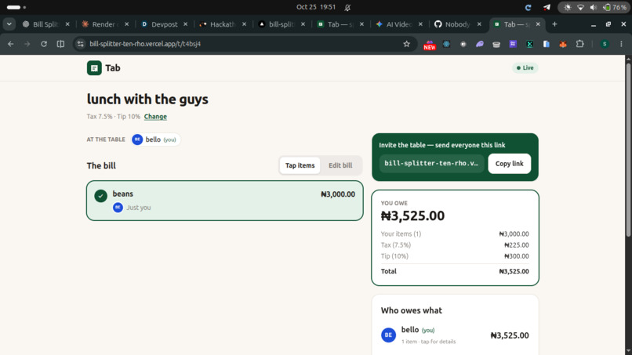Click the green Tab logo icon
This screenshot has height=355, width=632.
(x=94, y=68)
